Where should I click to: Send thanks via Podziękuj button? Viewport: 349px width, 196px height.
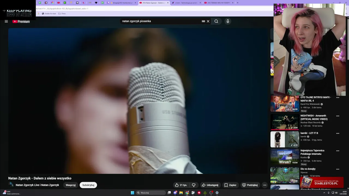(x=250, y=185)
